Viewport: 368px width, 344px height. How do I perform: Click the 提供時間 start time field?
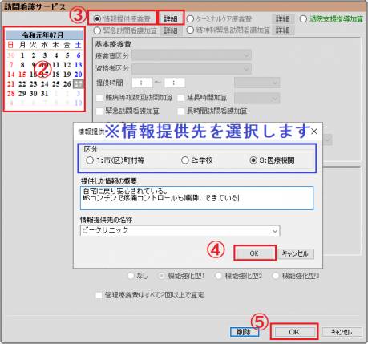click(142, 83)
